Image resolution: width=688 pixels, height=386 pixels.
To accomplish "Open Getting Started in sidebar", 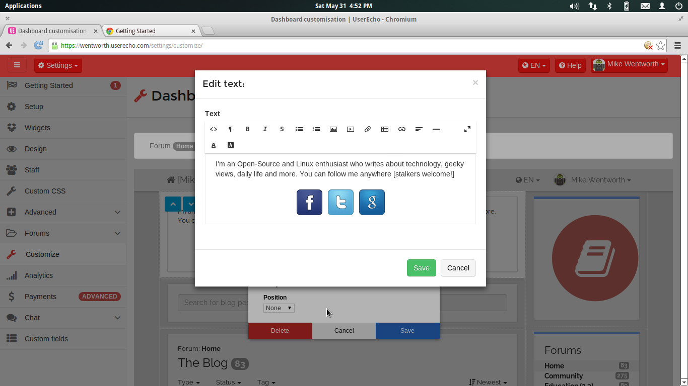I will (63, 85).
